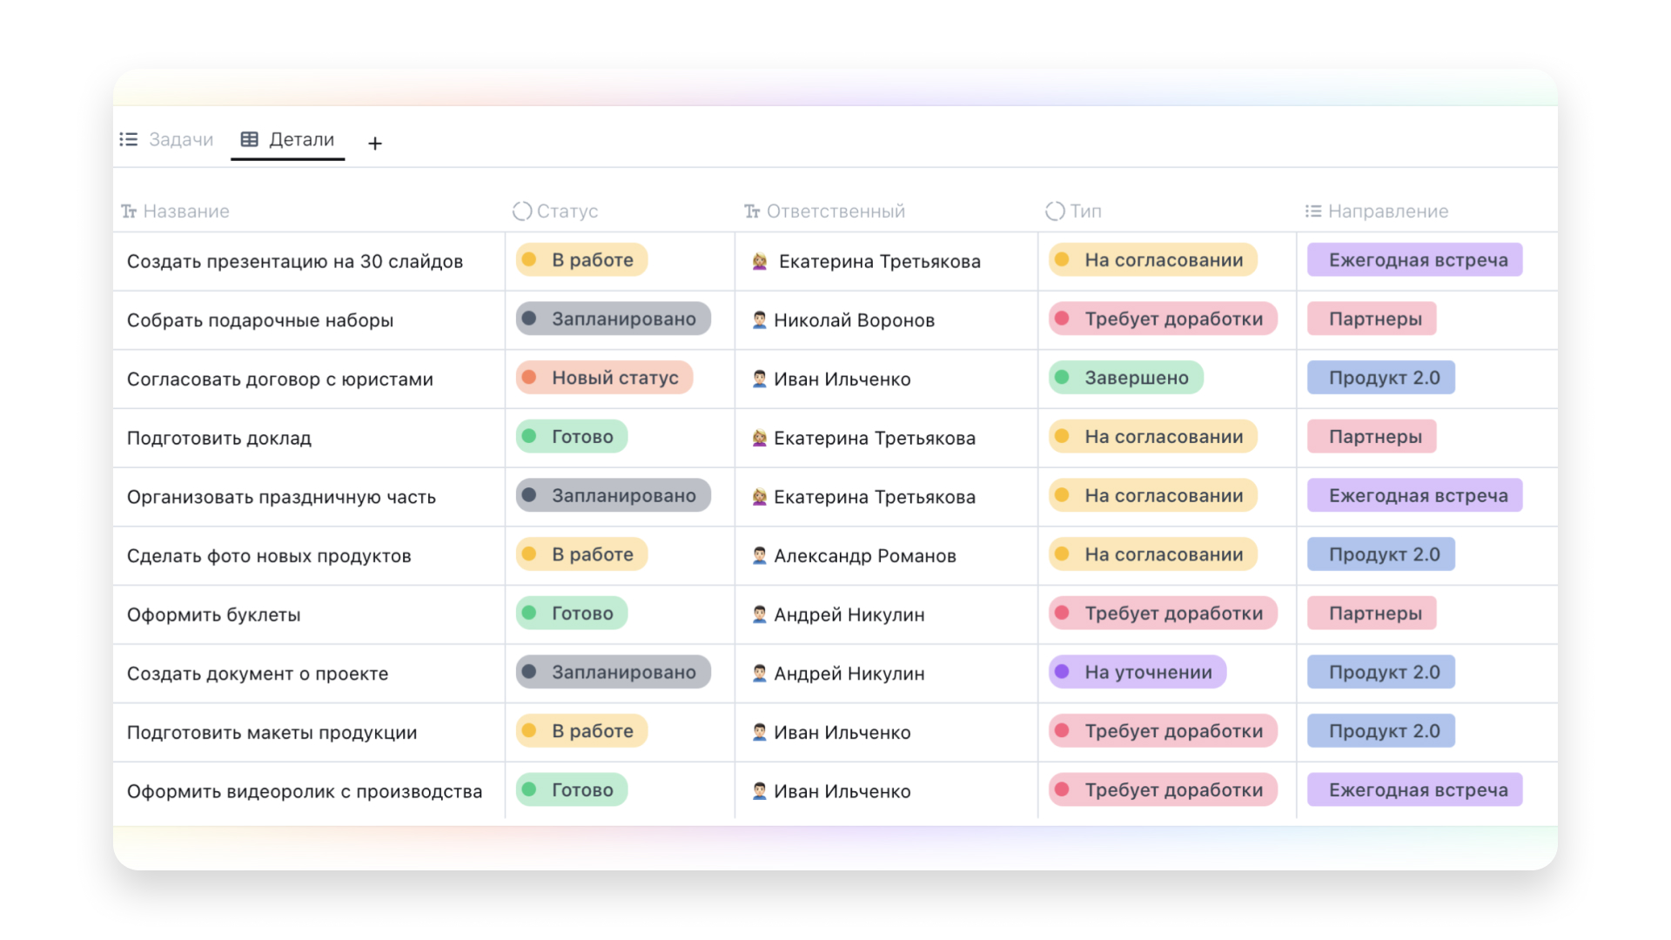Click Николай Воронов avatar icon
The image size is (1671, 940).
pyautogui.click(x=759, y=320)
